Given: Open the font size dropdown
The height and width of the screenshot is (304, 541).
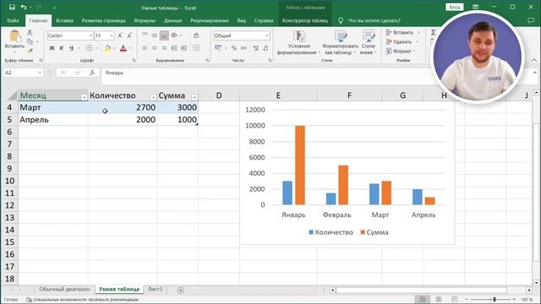Looking at the screenshot, I should (112, 35).
